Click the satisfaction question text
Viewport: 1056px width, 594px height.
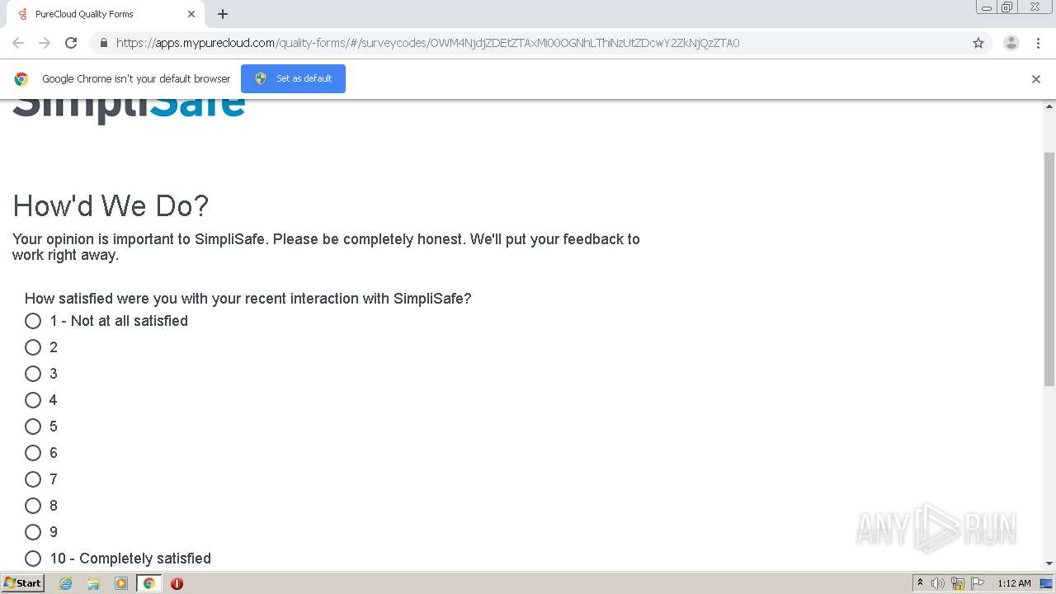coord(248,299)
